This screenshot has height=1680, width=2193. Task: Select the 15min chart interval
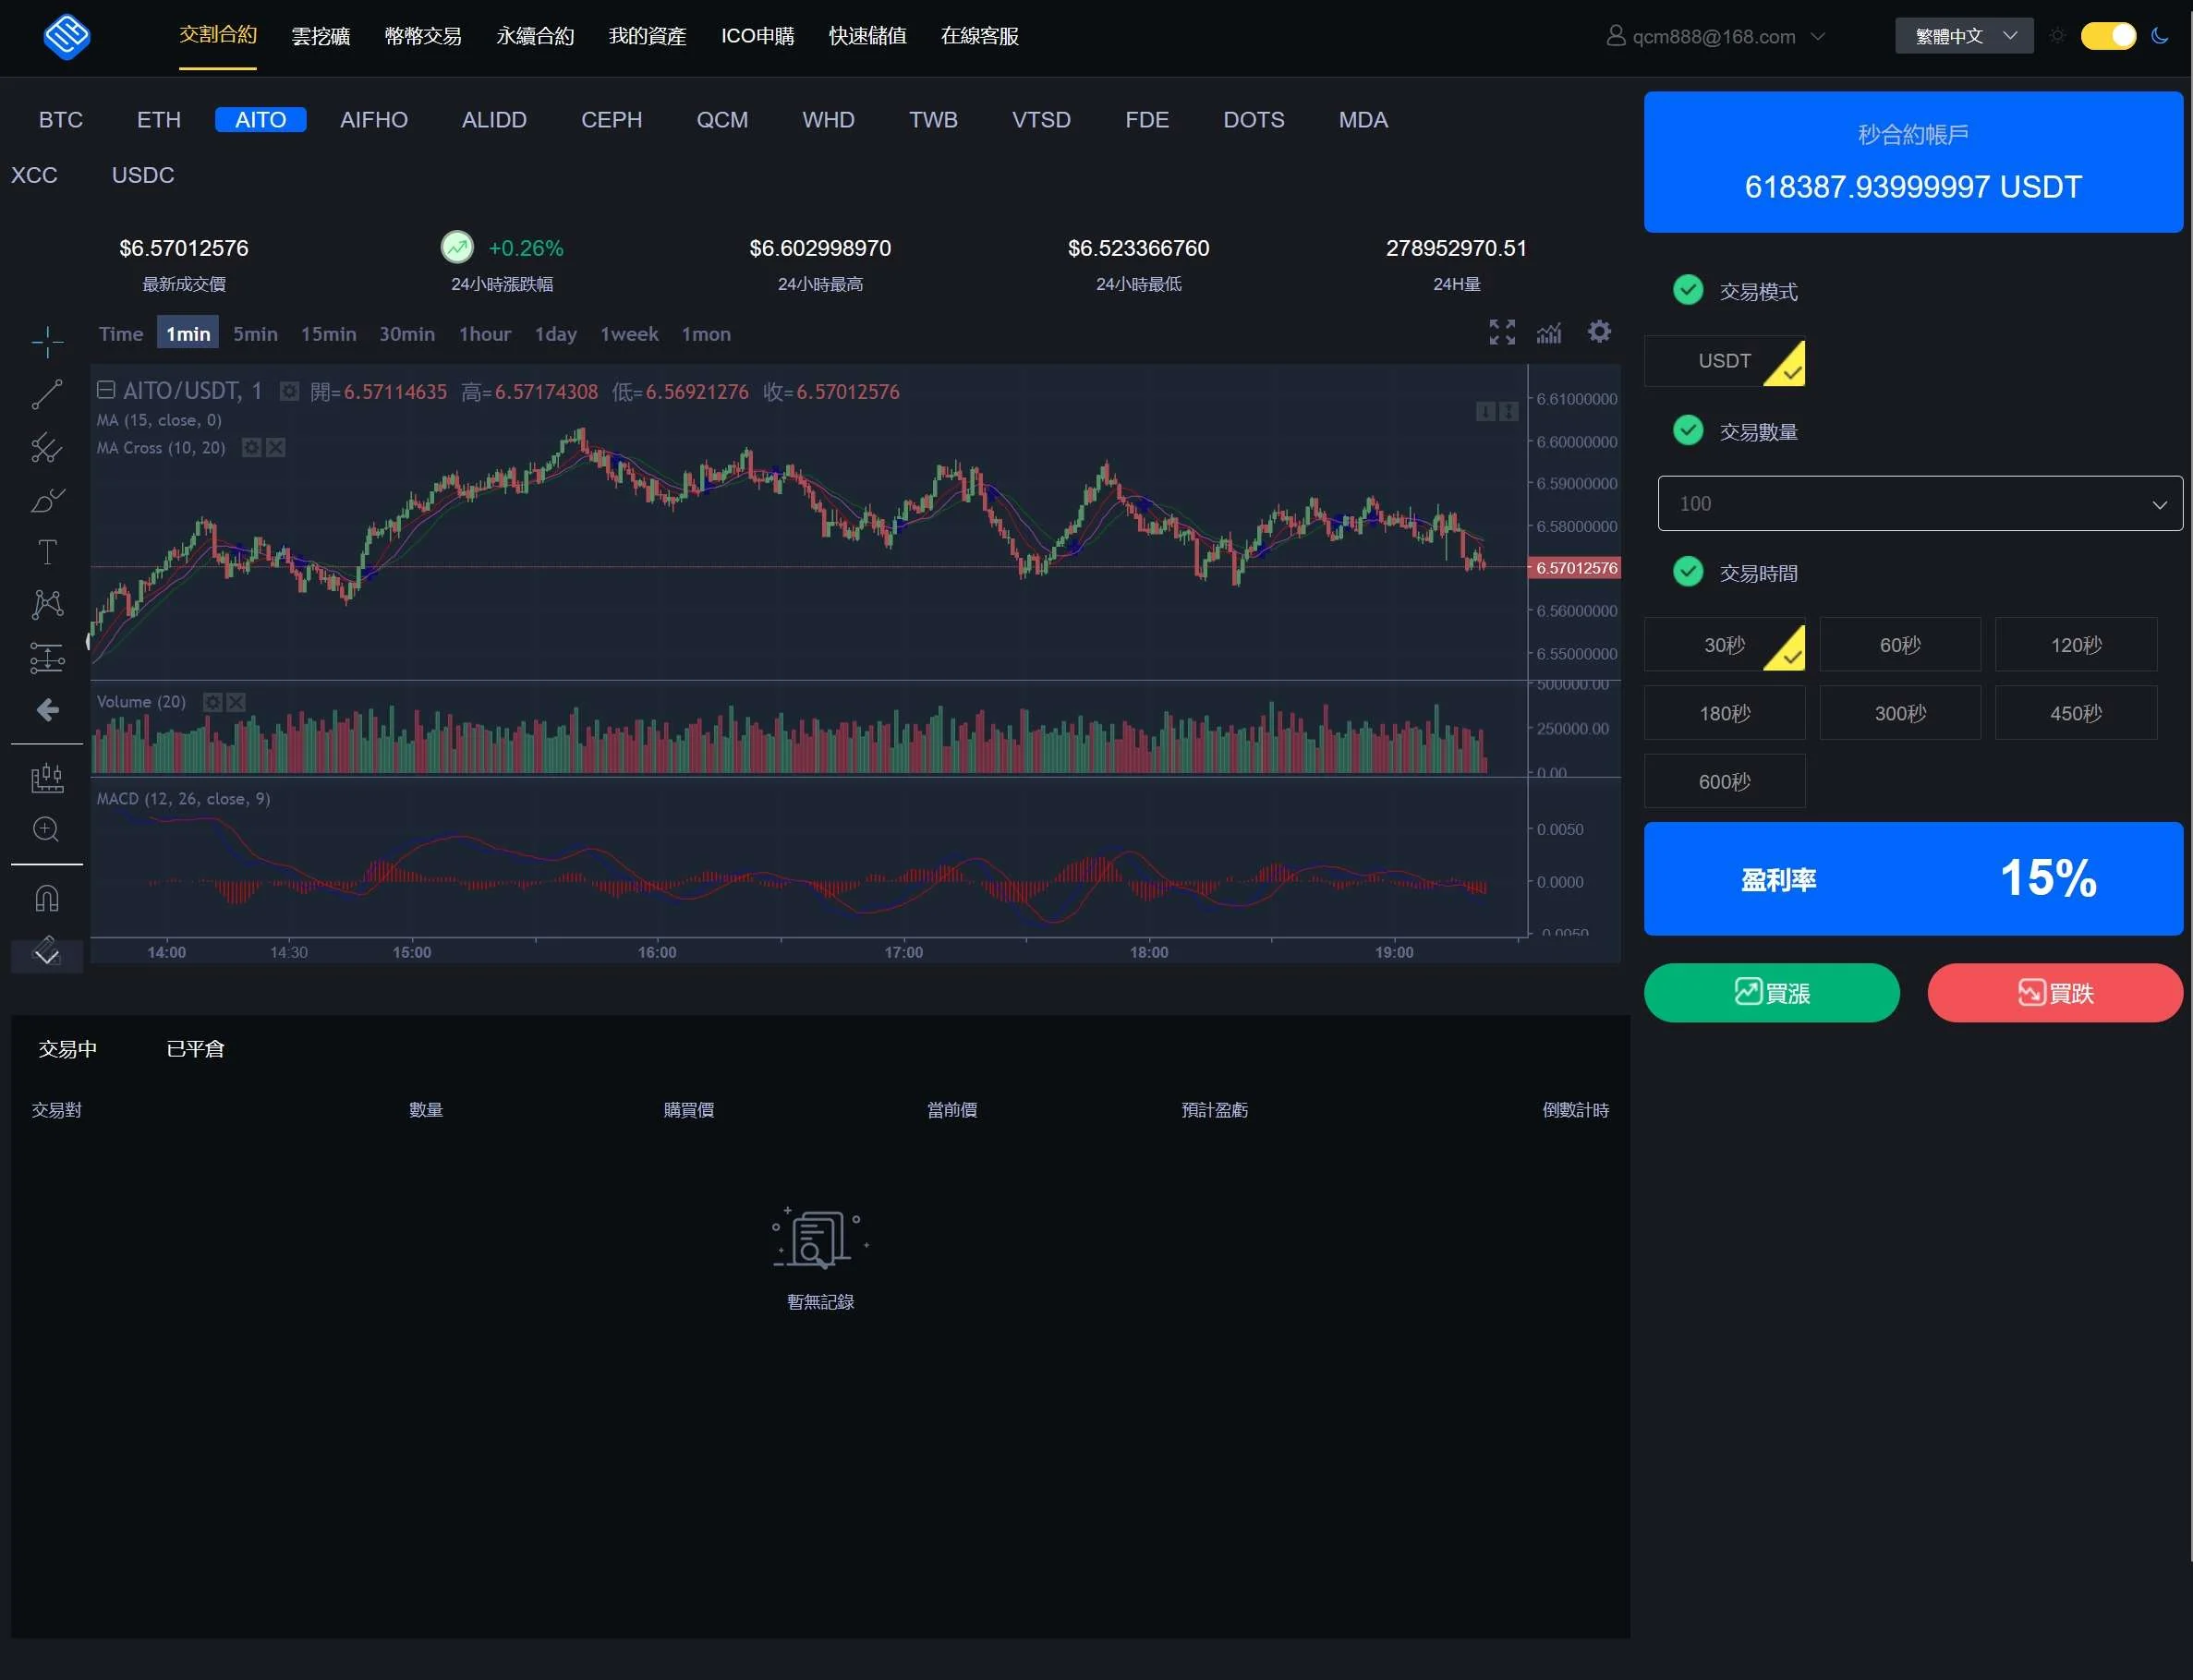pos(328,334)
